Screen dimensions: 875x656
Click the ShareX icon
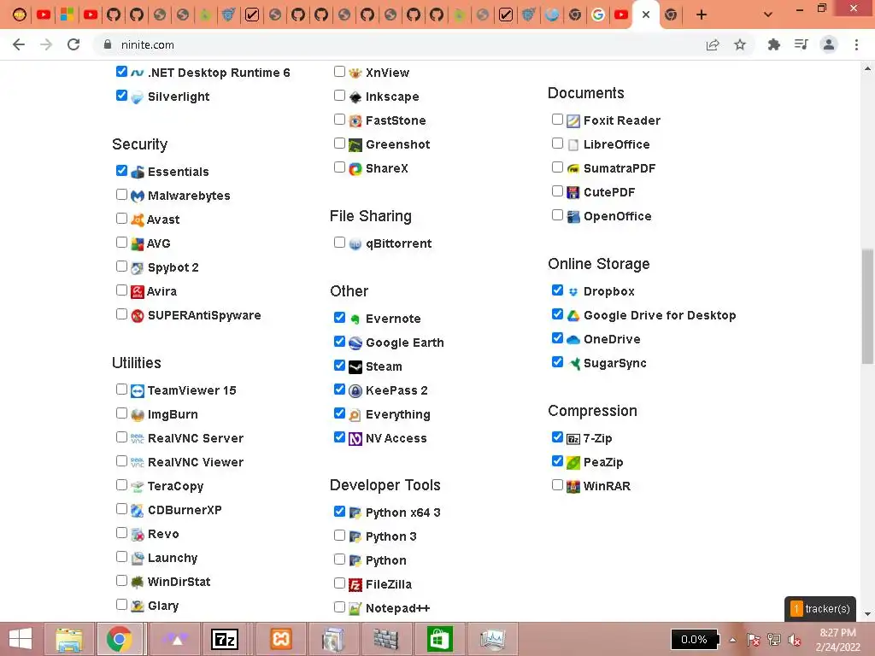pyautogui.click(x=355, y=168)
